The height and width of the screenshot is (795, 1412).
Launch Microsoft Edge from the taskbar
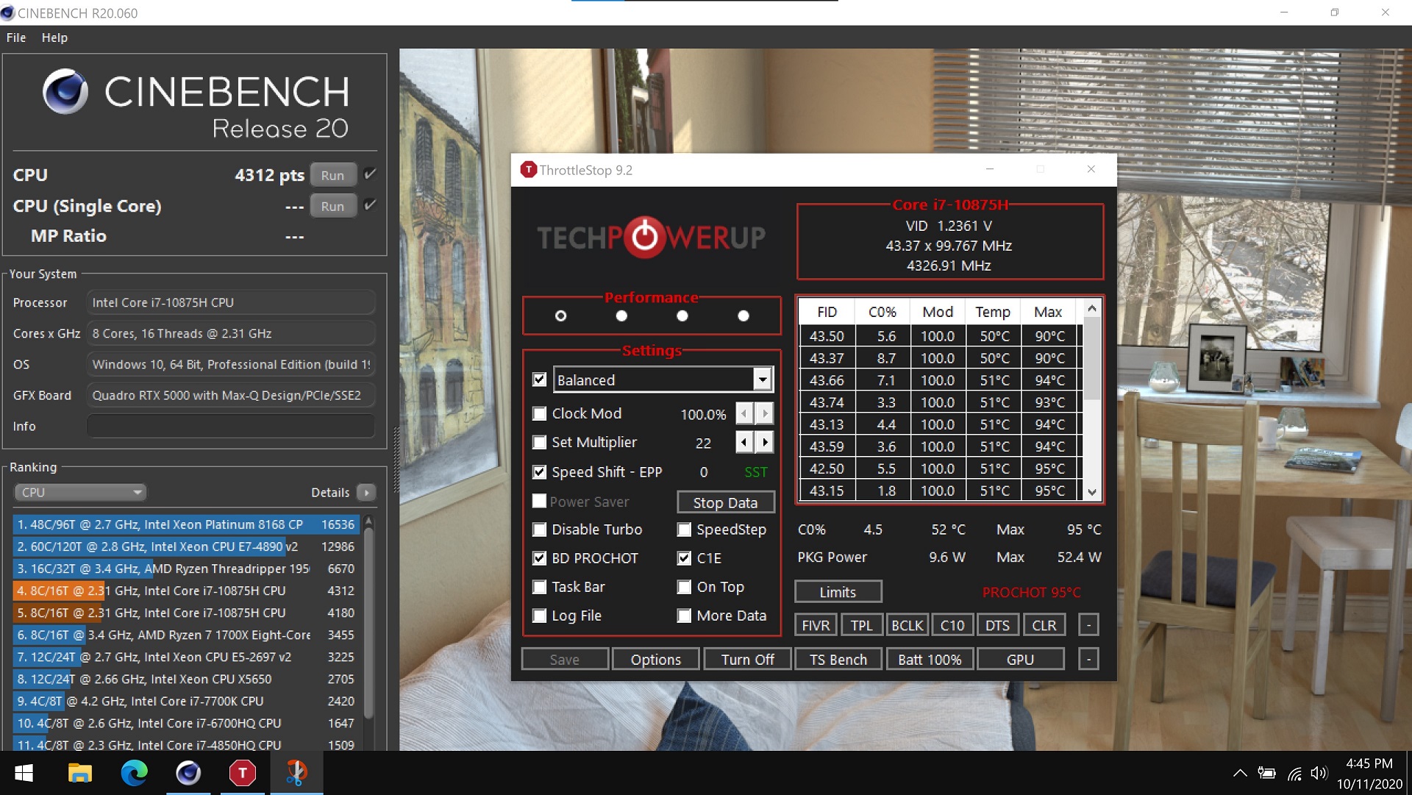(134, 773)
